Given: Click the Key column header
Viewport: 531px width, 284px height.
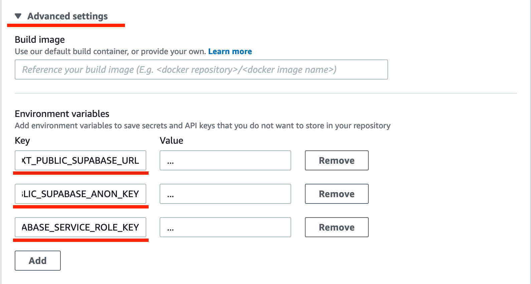Looking at the screenshot, I should [x=22, y=140].
